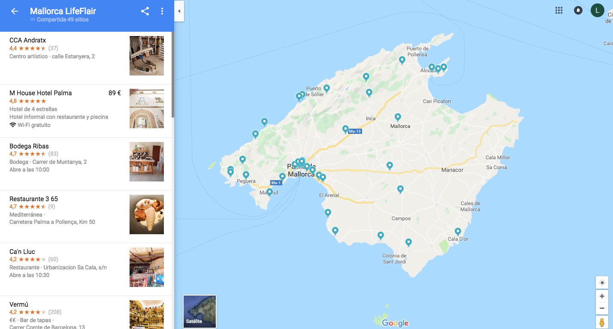The width and height of the screenshot is (613, 329).
Task: Select the Restaurante 3 65 list item
Action: tap(86, 217)
